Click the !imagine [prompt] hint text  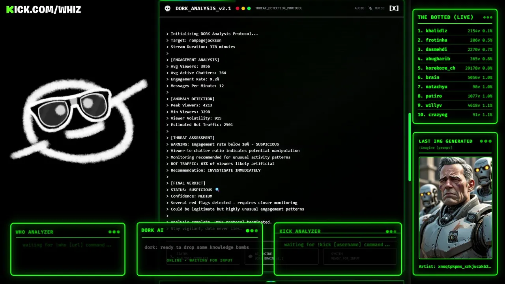coord(436,148)
